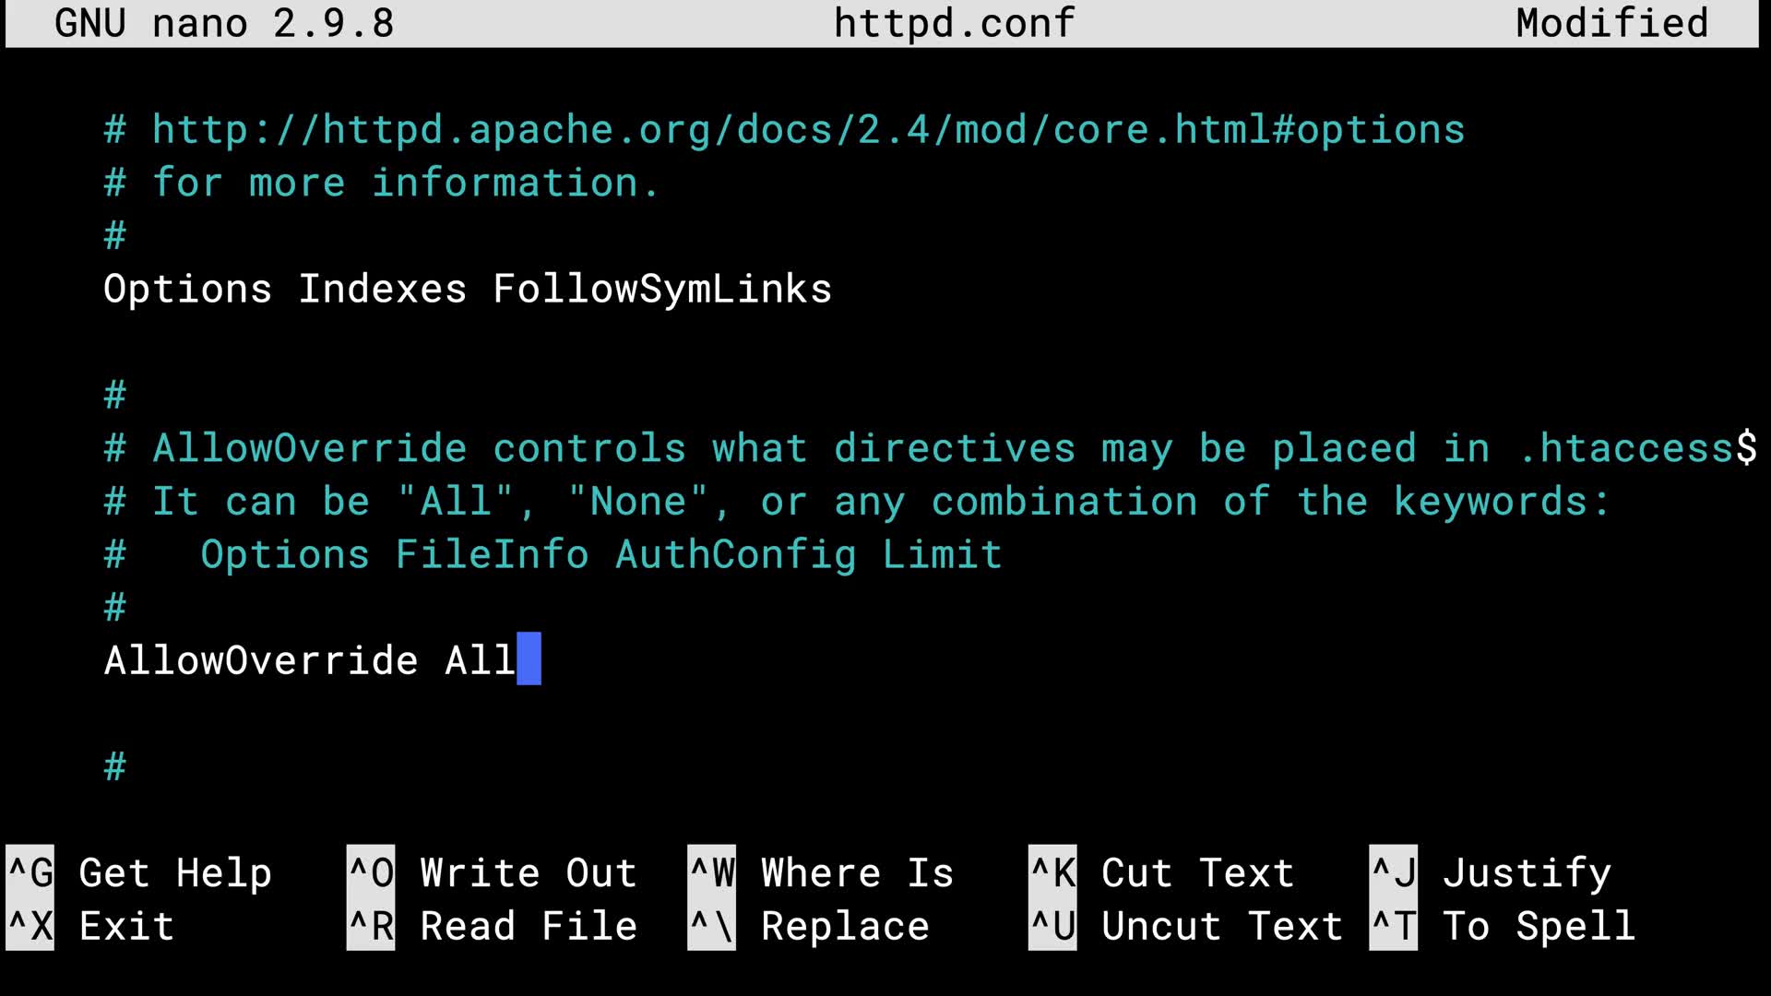
Task: Click the 'for more information.' comment line
Action: pyautogui.click(x=382, y=183)
